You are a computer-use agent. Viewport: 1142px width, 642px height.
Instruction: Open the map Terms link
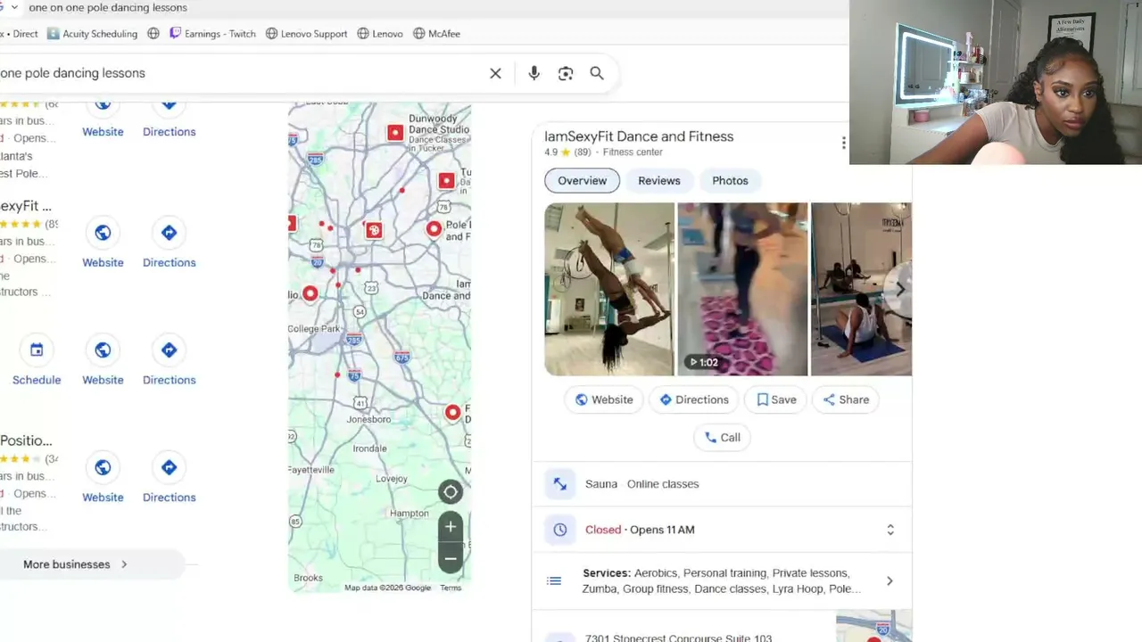[x=451, y=588]
